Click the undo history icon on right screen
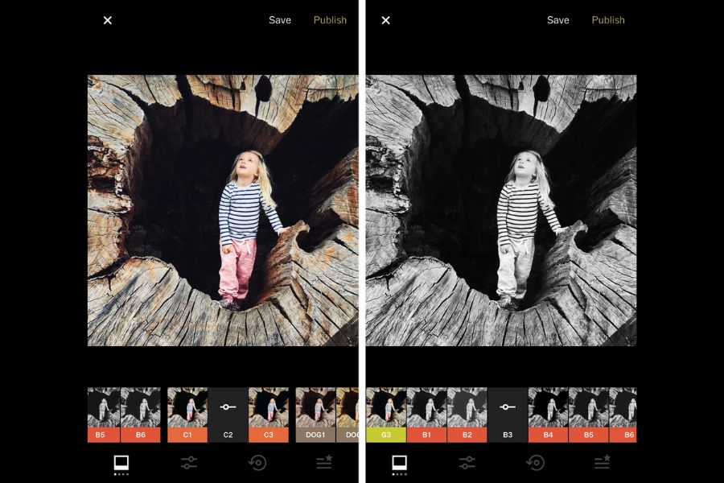The image size is (724, 483). (x=533, y=463)
